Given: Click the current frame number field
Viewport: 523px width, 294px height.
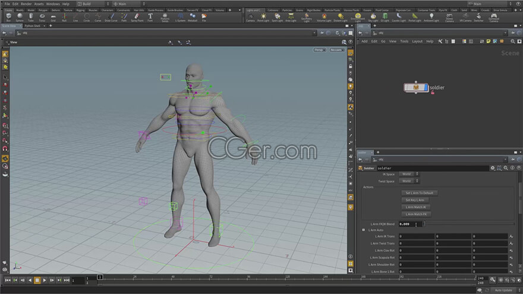Looking at the screenshot, I should coord(78,280).
